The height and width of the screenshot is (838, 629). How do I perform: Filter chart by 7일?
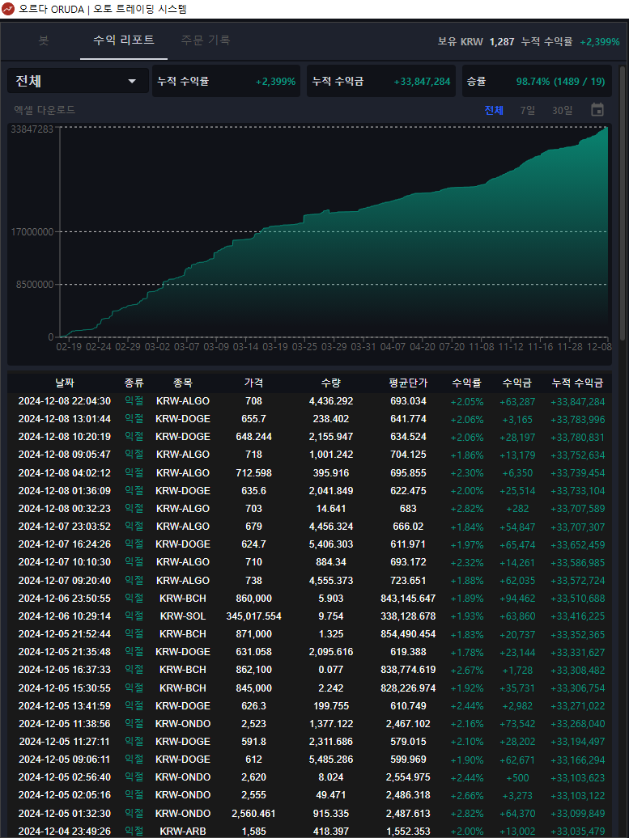527,110
